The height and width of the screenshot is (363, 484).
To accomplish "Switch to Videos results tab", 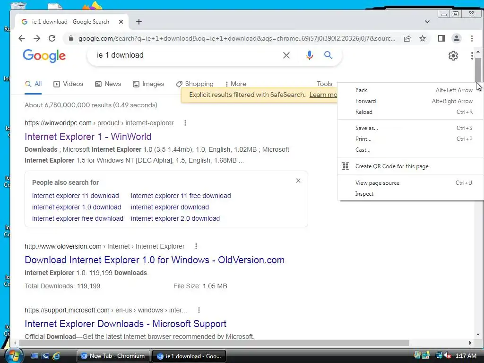I will pos(68,84).
